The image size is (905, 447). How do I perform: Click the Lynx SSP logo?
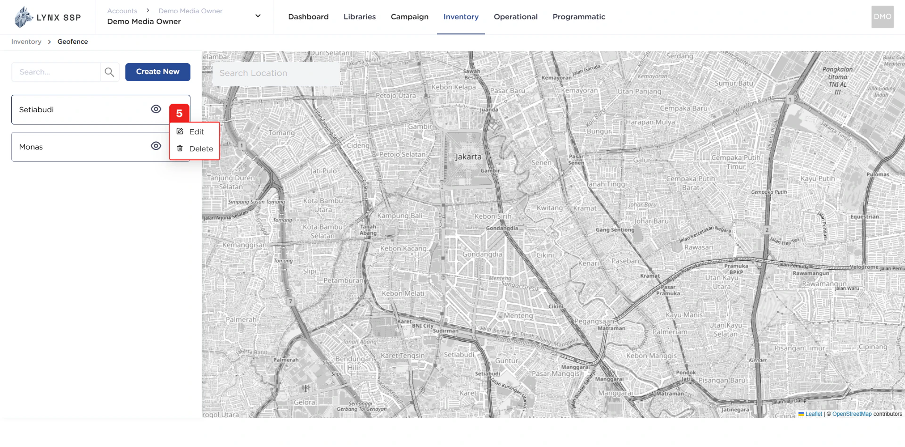48,17
